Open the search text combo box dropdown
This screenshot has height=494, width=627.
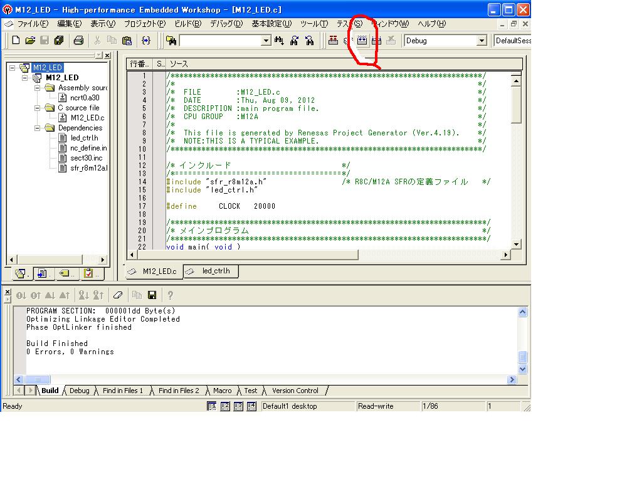click(266, 41)
